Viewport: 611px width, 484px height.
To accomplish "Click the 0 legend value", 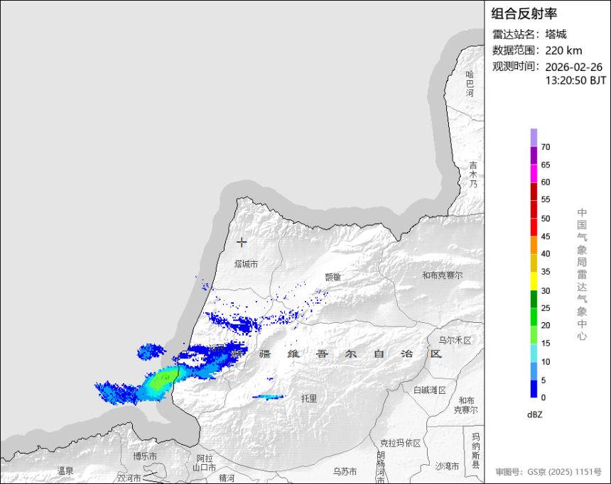I will 544,397.
